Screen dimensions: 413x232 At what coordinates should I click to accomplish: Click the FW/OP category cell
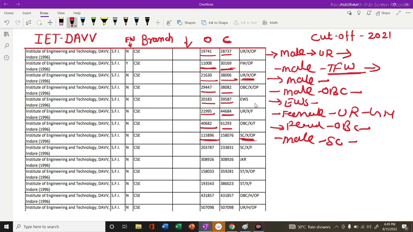(x=252, y=66)
